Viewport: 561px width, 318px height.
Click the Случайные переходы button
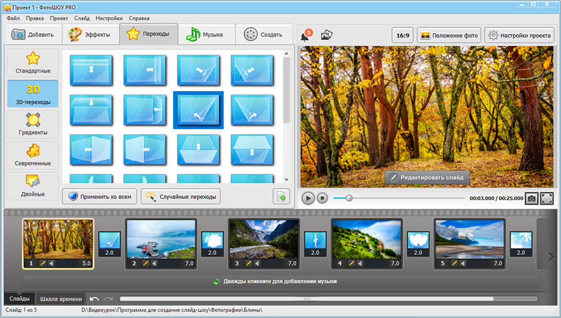pyautogui.click(x=181, y=197)
